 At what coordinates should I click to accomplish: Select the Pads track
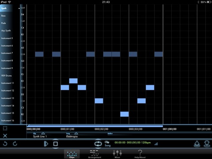4,23
